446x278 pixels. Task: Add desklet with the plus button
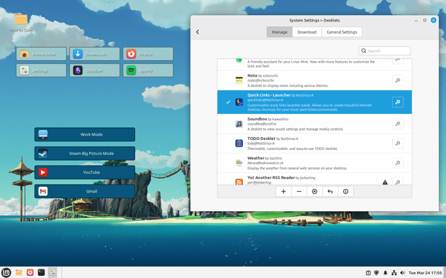click(x=283, y=192)
